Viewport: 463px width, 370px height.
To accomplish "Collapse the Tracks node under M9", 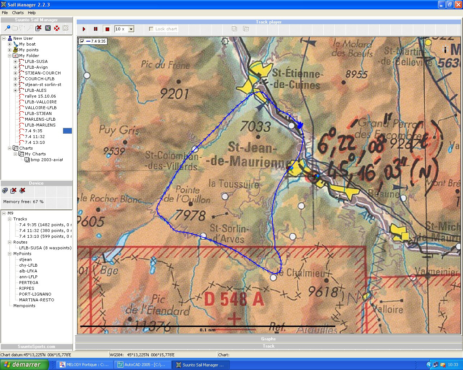I will [x=9, y=219].
